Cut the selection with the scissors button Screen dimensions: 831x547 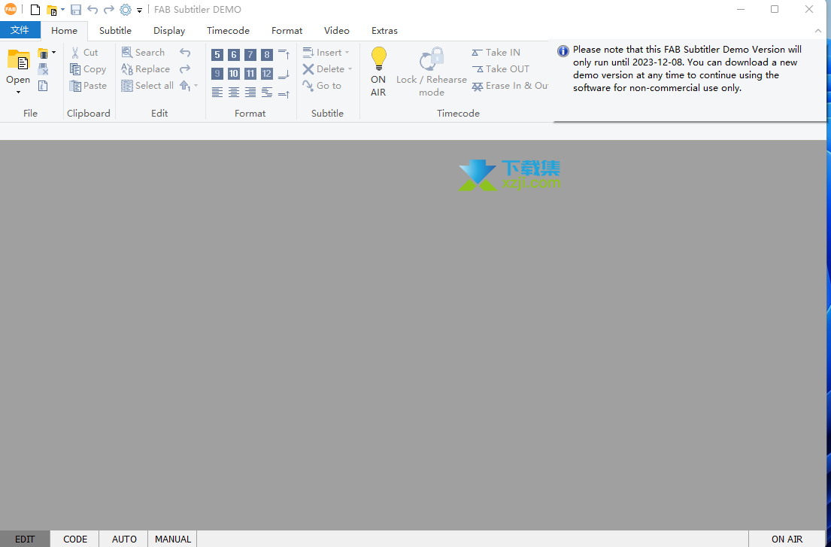pos(85,53)
